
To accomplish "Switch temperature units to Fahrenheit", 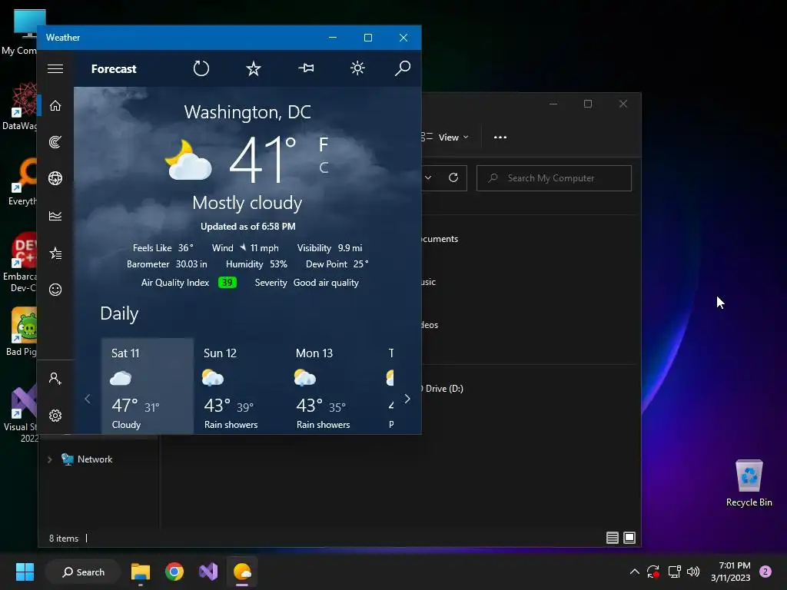I will click(x=324, y=145).
